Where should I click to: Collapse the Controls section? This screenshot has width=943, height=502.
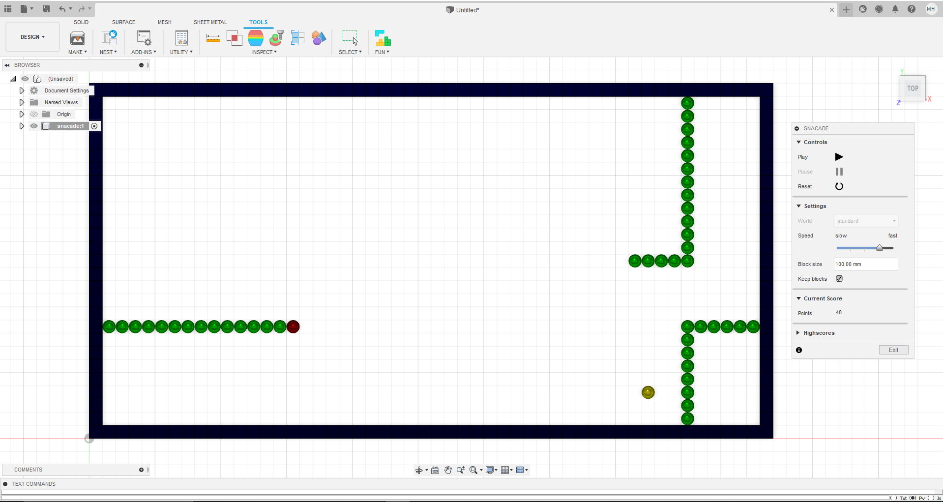[x=799, y=142]
